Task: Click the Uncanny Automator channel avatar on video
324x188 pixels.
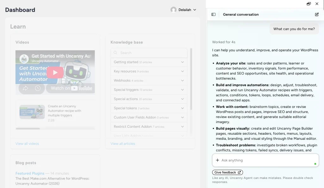Action: 24,59
